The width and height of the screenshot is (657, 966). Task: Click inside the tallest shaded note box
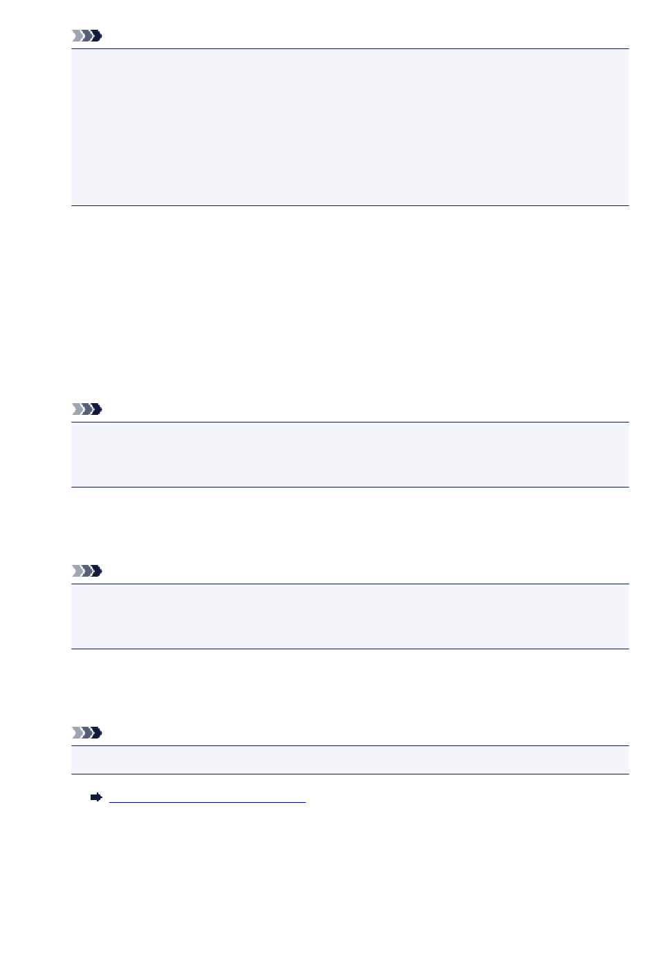[350, 127]
